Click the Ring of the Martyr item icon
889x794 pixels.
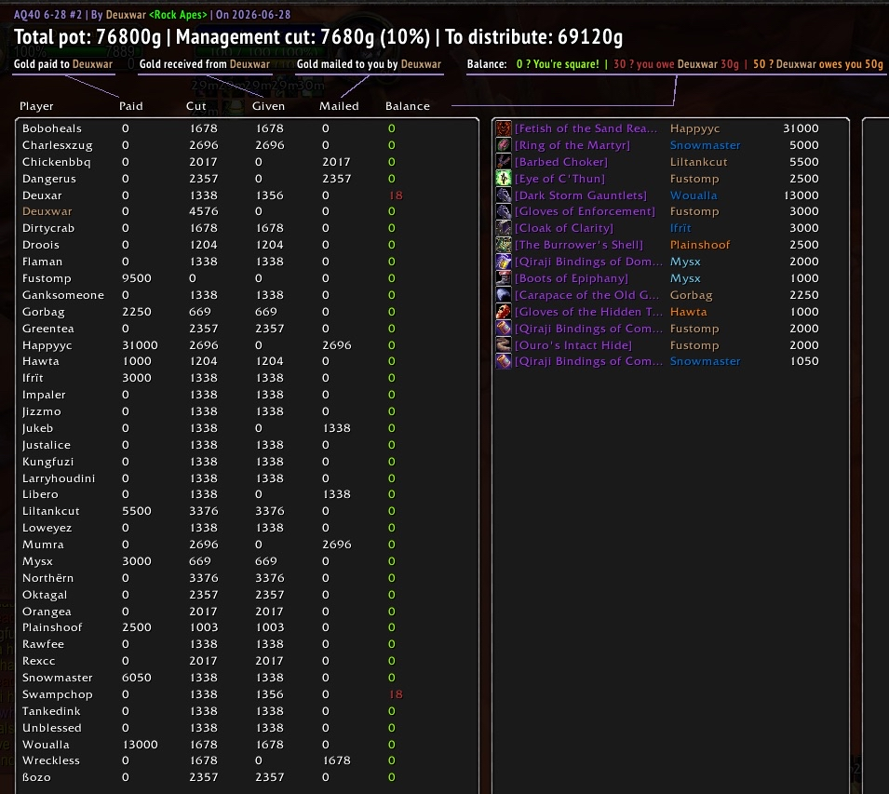click(504, 145)
